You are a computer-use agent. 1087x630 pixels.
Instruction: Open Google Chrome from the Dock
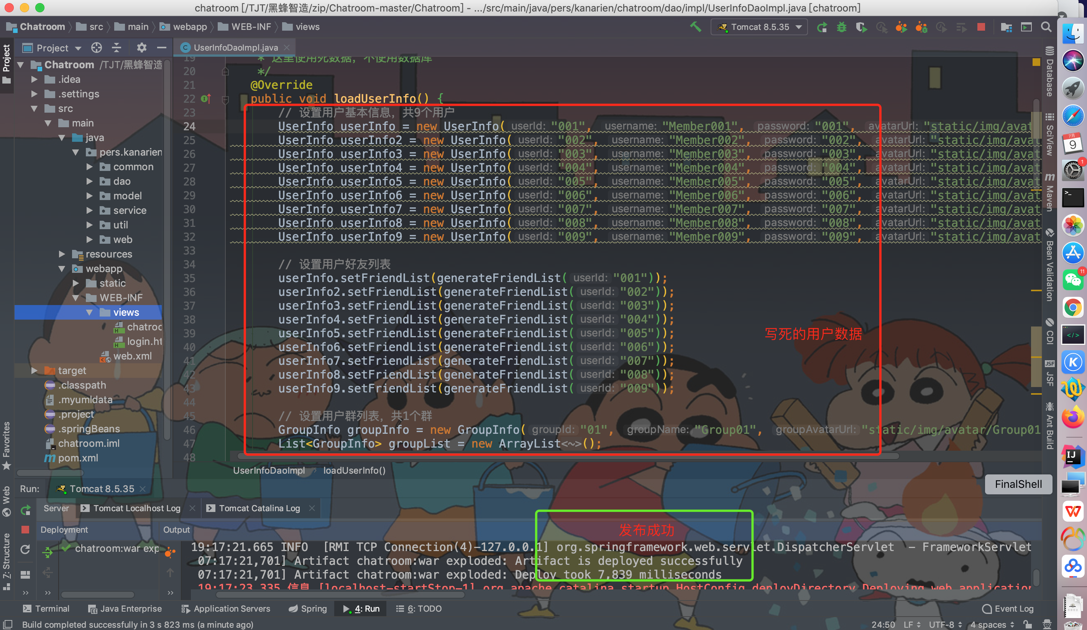coord(1073,308)
